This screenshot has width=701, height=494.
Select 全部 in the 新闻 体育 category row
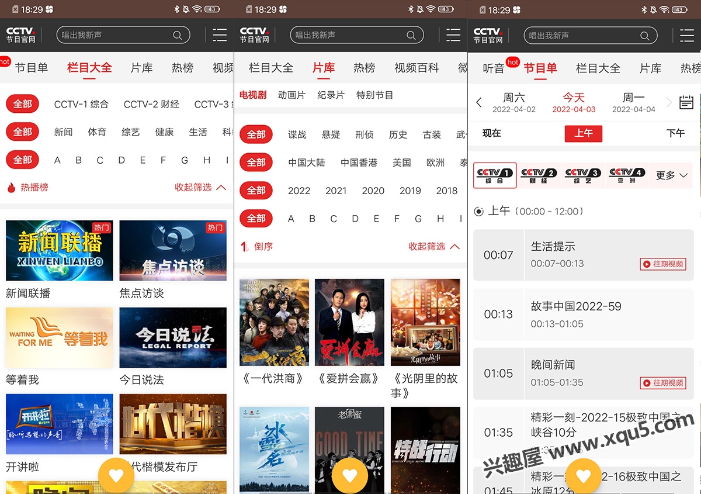pos(23,132)
